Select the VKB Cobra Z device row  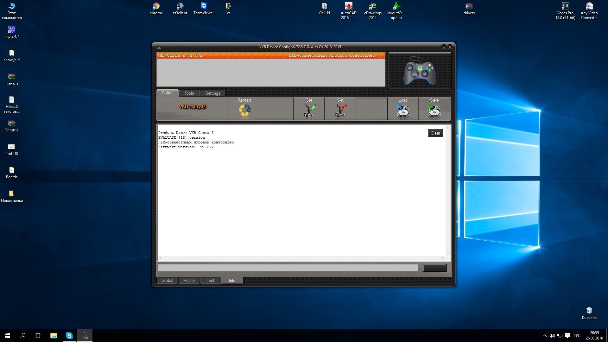[270, 55]
